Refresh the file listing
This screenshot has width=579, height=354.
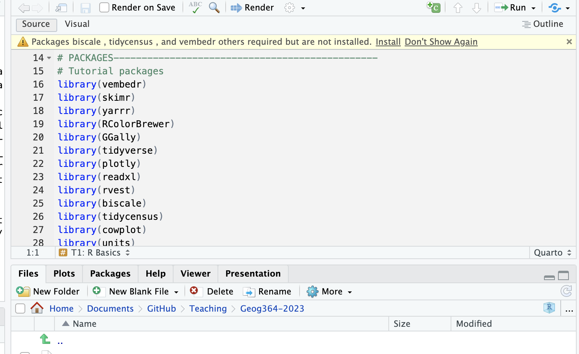click(566, 291)
